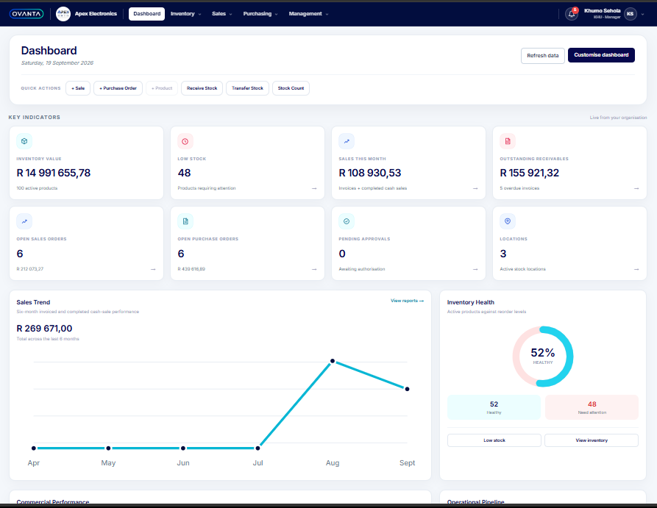
Task: Click the Low Stock clock icon
Action: (x=185, y=141)
